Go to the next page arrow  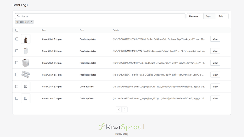[124, 109]
